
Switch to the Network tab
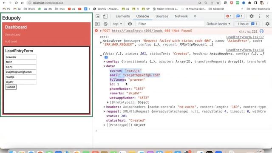click(181, 16)
